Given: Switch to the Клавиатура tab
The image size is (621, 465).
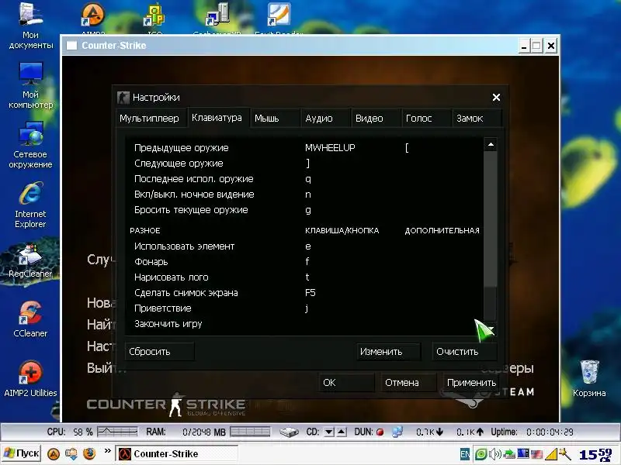Looking at the screenshot, I should 217,118.
